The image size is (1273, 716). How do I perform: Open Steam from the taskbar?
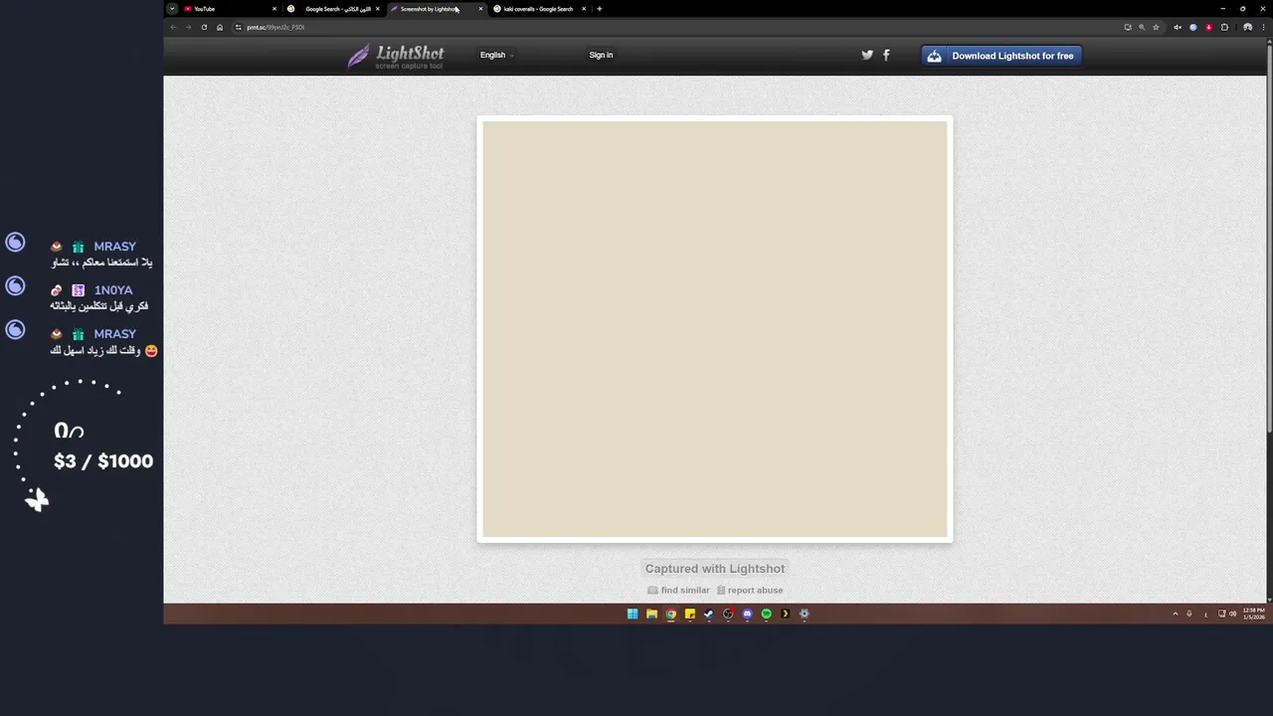tap(708, 614)
